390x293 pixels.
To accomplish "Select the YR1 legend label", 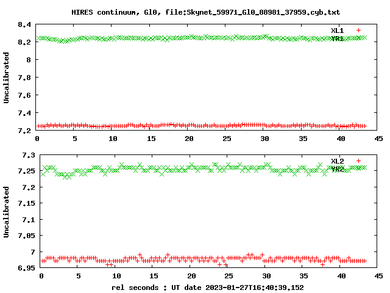I will click(x=337, y=38).
